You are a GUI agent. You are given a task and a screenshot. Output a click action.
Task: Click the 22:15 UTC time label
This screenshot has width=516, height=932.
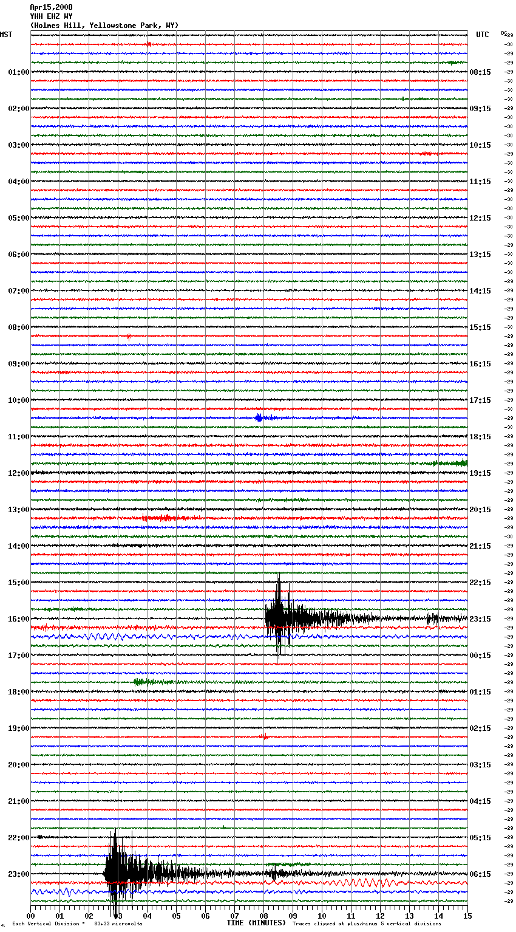[x=480, y=583]
